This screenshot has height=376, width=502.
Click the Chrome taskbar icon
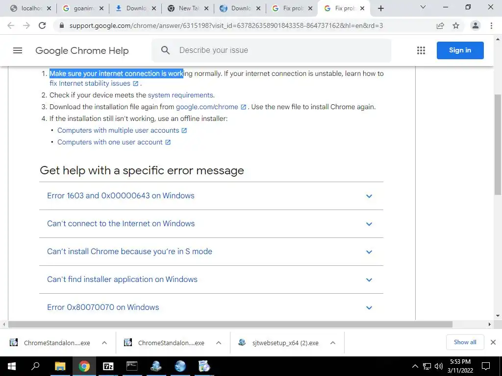(84, 366)
